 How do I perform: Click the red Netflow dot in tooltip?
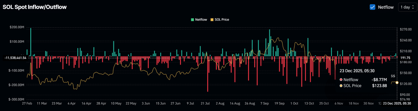[341, 80]
